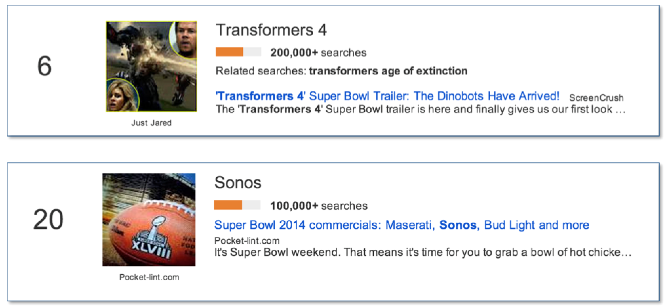This screenshot has width=668, height=308.
Task: Open Super Bowl 2014 commercials article link
Action: 401,225
